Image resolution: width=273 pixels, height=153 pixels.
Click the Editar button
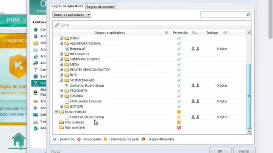point(62,25)
